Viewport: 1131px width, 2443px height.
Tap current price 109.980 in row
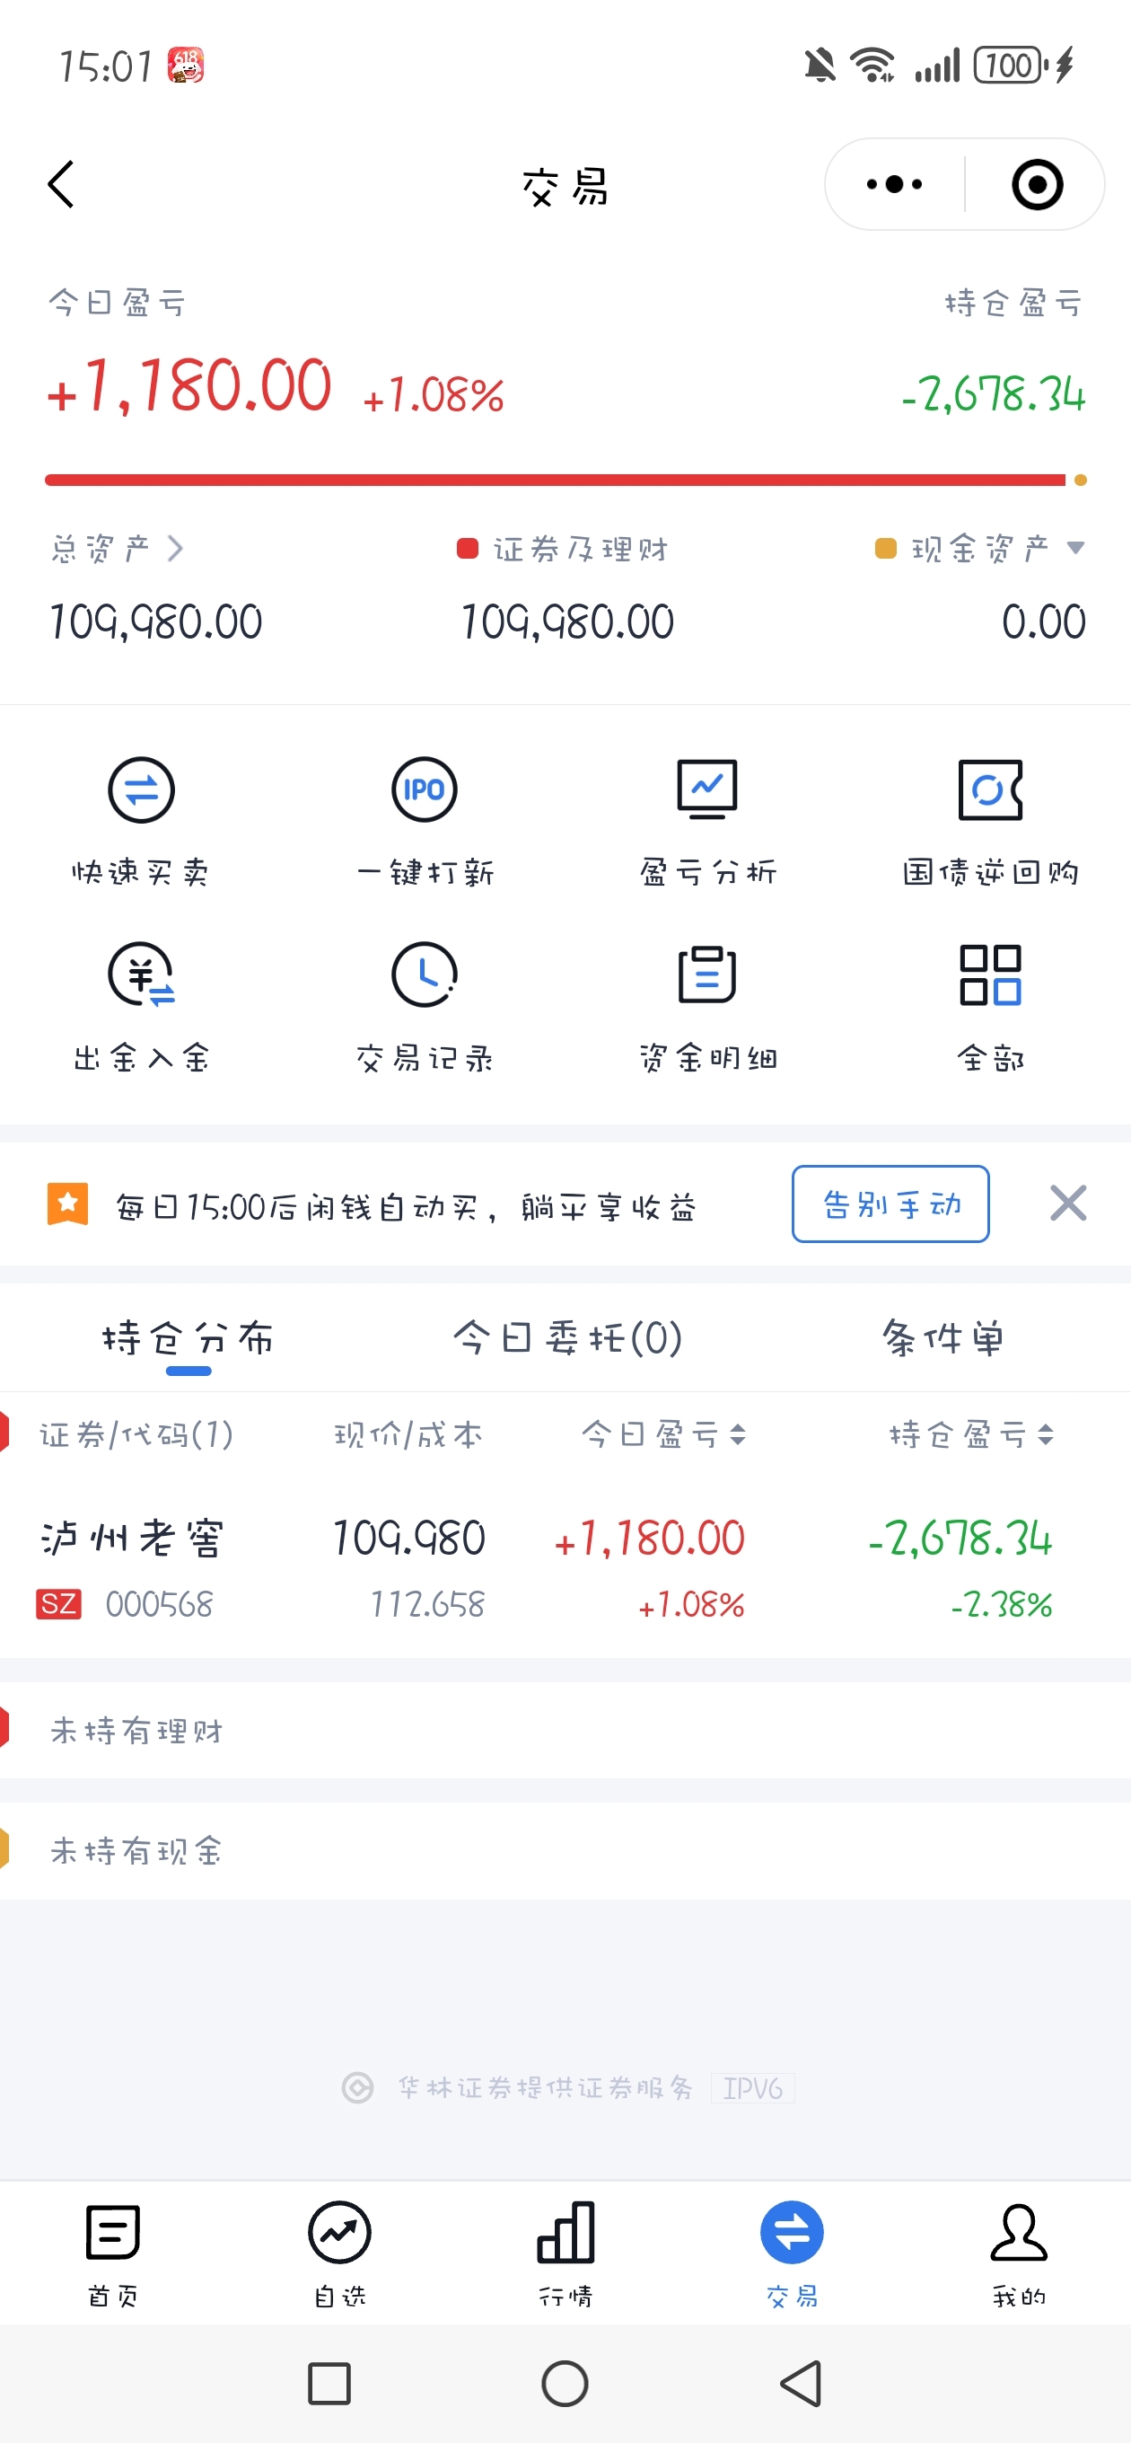pos(408,1539)
